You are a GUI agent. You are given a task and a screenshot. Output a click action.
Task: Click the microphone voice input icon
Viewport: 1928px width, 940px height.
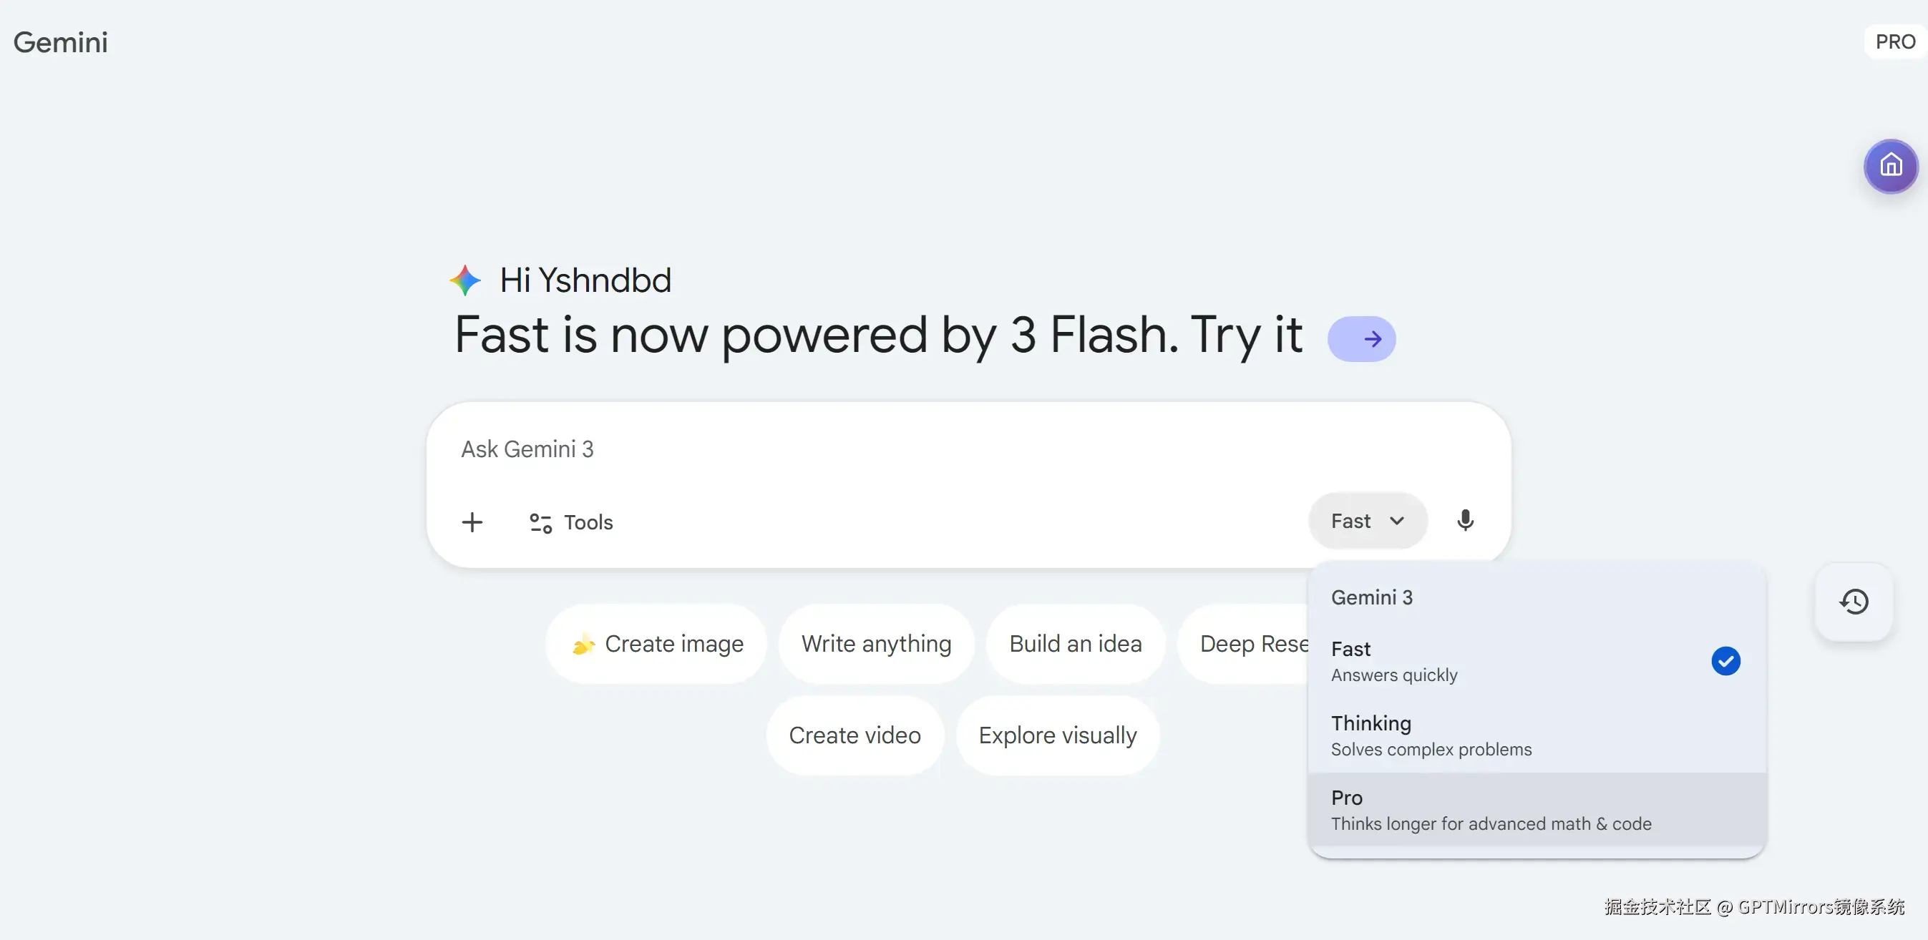tap(1465, 520)
